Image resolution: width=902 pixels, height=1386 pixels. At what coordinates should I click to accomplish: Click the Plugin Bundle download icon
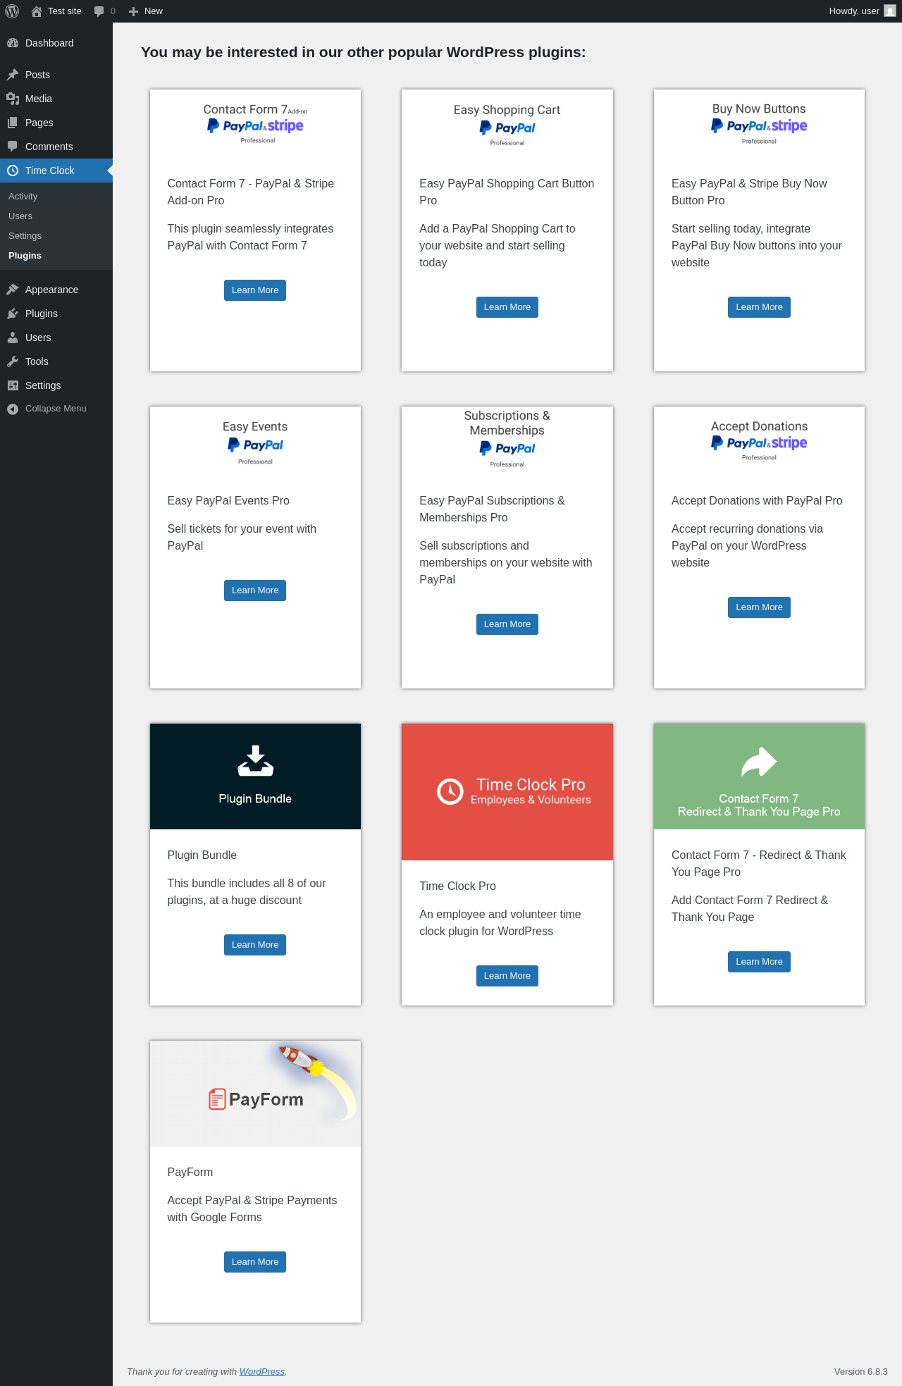pyautogui.click(x=255, y=761)
